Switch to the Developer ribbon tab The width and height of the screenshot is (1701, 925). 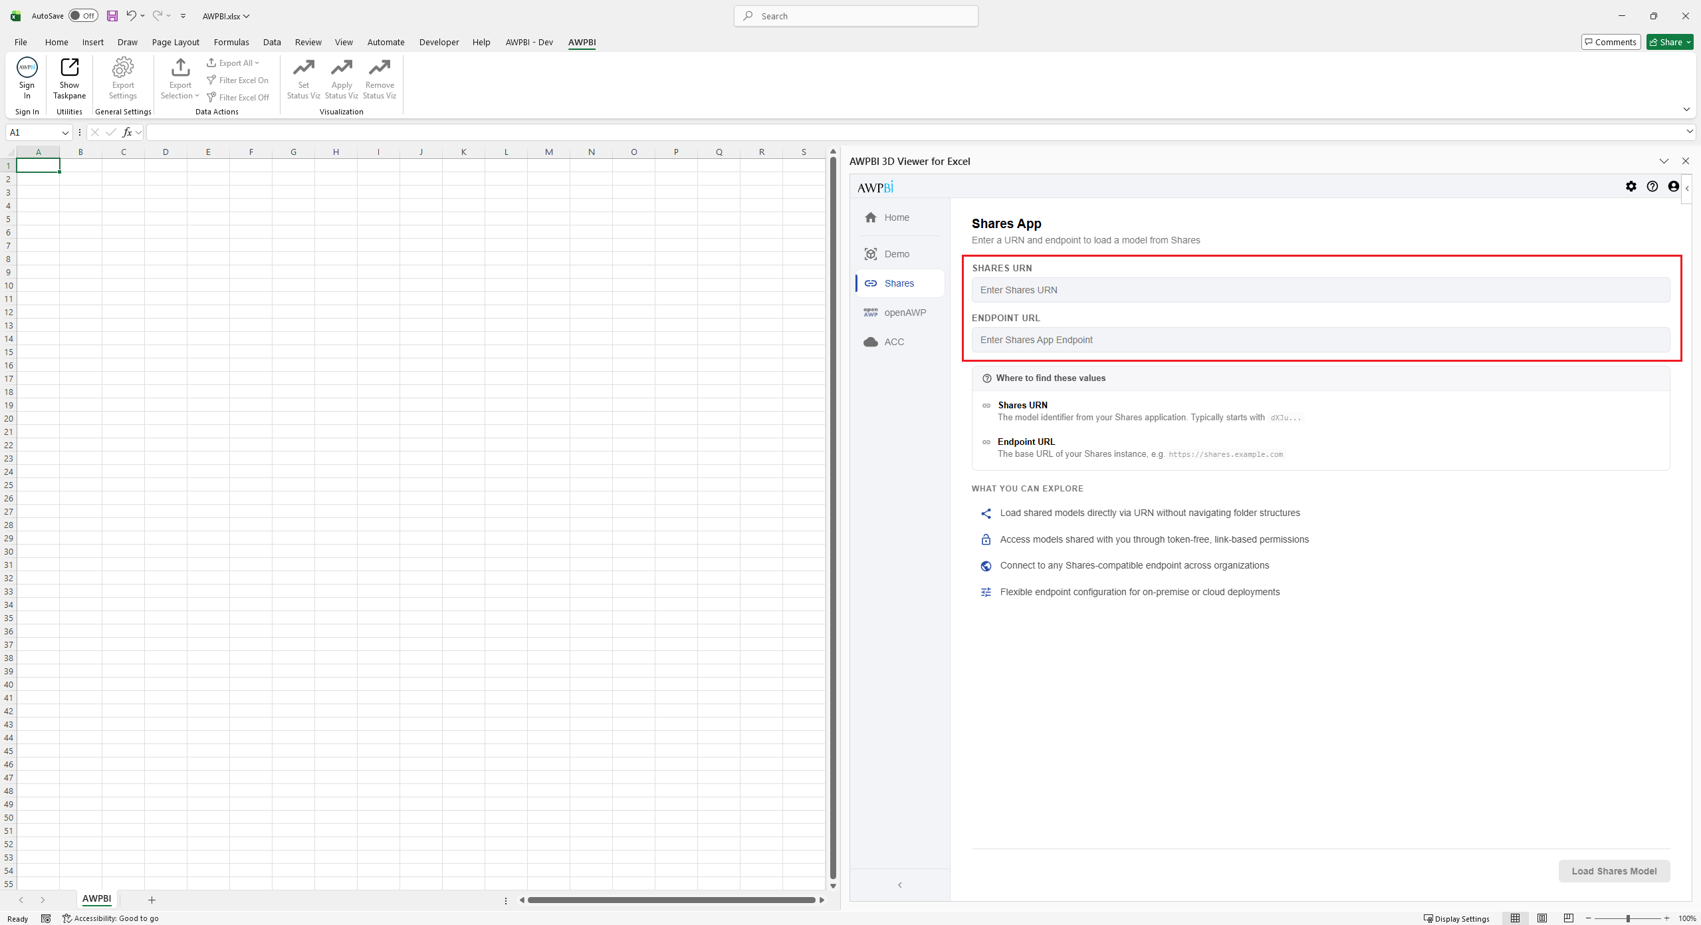(439, 42)
